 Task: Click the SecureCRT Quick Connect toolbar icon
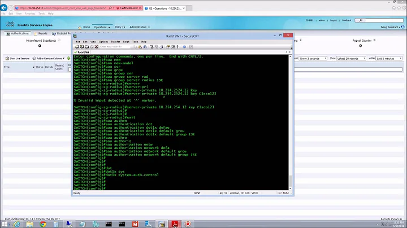point(82,47)
